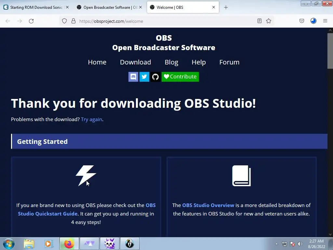This screenshot has width=333, height=250.
Task: Click the spiky purple character taskbar app
Action: pos(110,244)
